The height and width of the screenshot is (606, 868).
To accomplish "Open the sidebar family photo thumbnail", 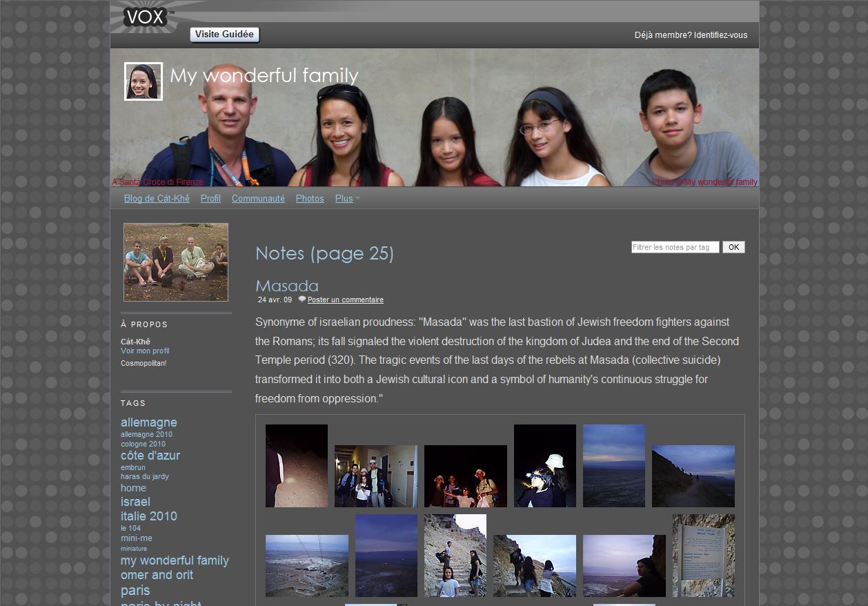I will [x=176, y=262].
